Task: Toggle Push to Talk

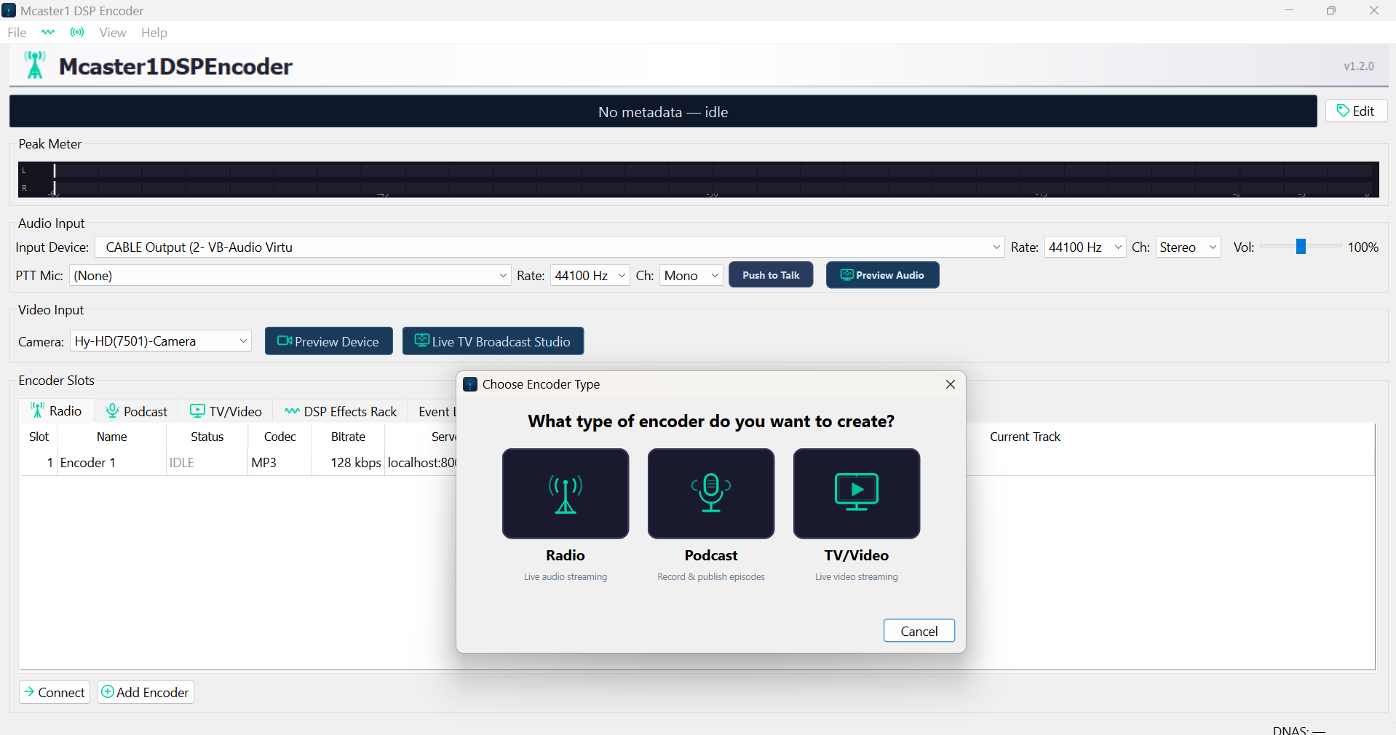Action: pyautogui.click(x=771, y=275)
